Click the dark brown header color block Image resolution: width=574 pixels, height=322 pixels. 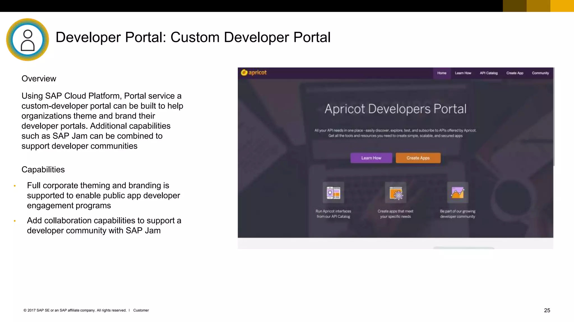coord(515,6)
